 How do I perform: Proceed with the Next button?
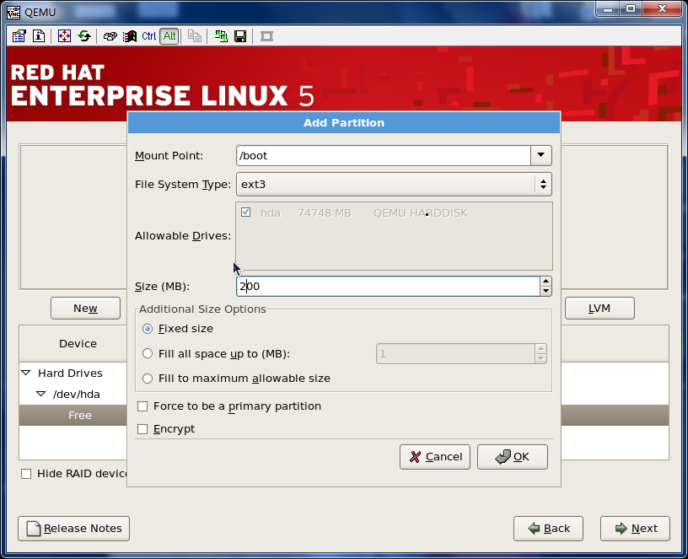(x=636, y=529)
